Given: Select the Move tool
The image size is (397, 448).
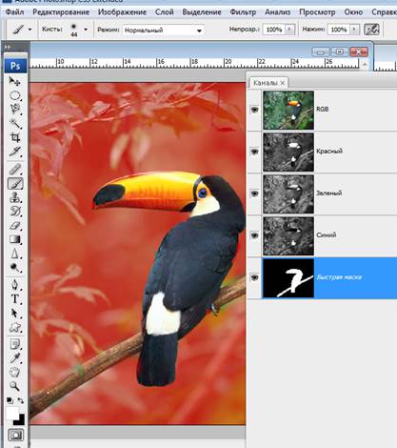Looking at the screenshot, I should point(14,81).
